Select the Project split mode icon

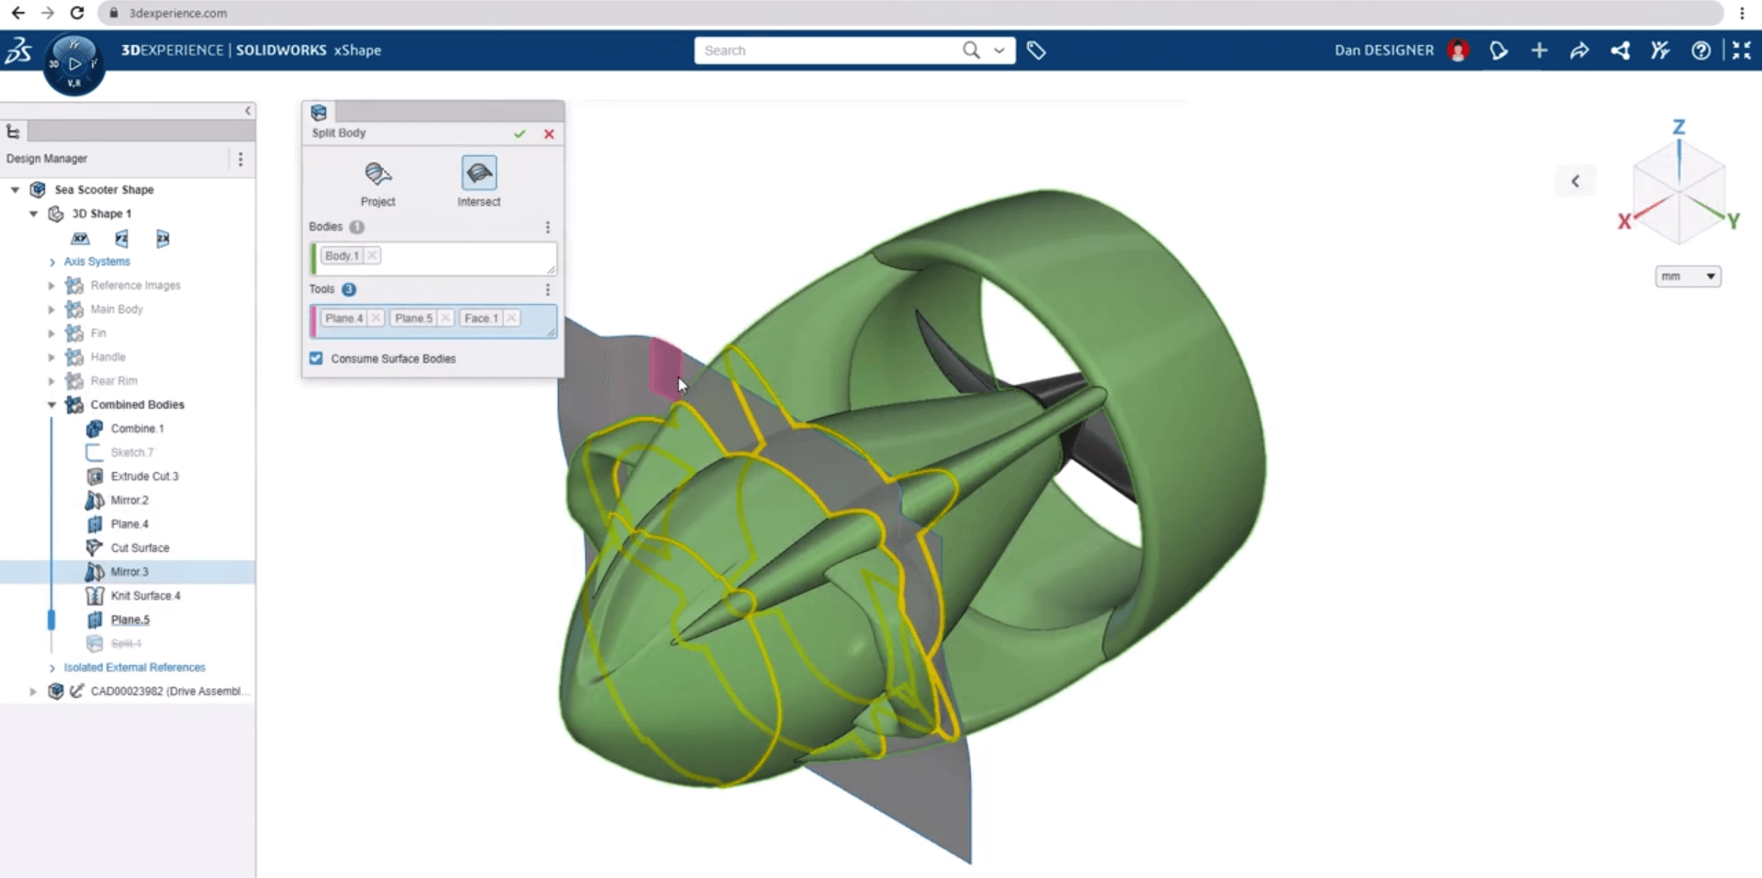tap(378, 174)
